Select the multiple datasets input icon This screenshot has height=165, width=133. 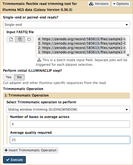pos(20,39)
